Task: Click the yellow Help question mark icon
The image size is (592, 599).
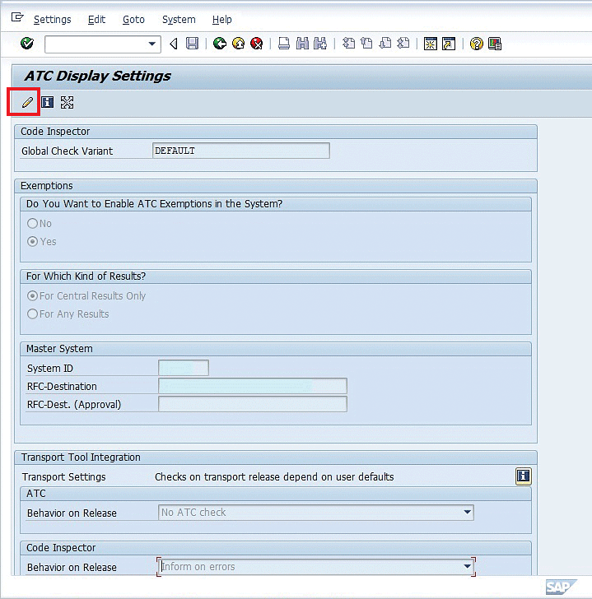Action: point(476,44)
